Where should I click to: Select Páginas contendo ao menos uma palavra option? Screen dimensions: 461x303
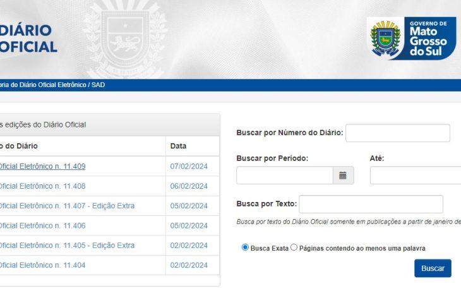(x=294, y=247)
